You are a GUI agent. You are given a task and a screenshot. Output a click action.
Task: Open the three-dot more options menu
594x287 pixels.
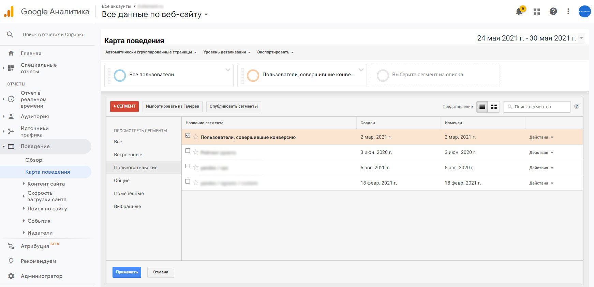568,12
